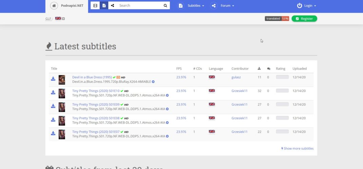363x169 pixels.
Task: Click the comments column header icon
Action: point(269,69)
